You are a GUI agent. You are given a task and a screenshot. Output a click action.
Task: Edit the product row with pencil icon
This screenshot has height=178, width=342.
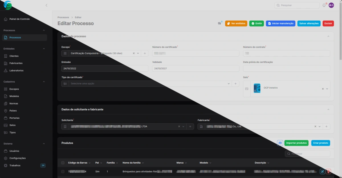point(322,171)
